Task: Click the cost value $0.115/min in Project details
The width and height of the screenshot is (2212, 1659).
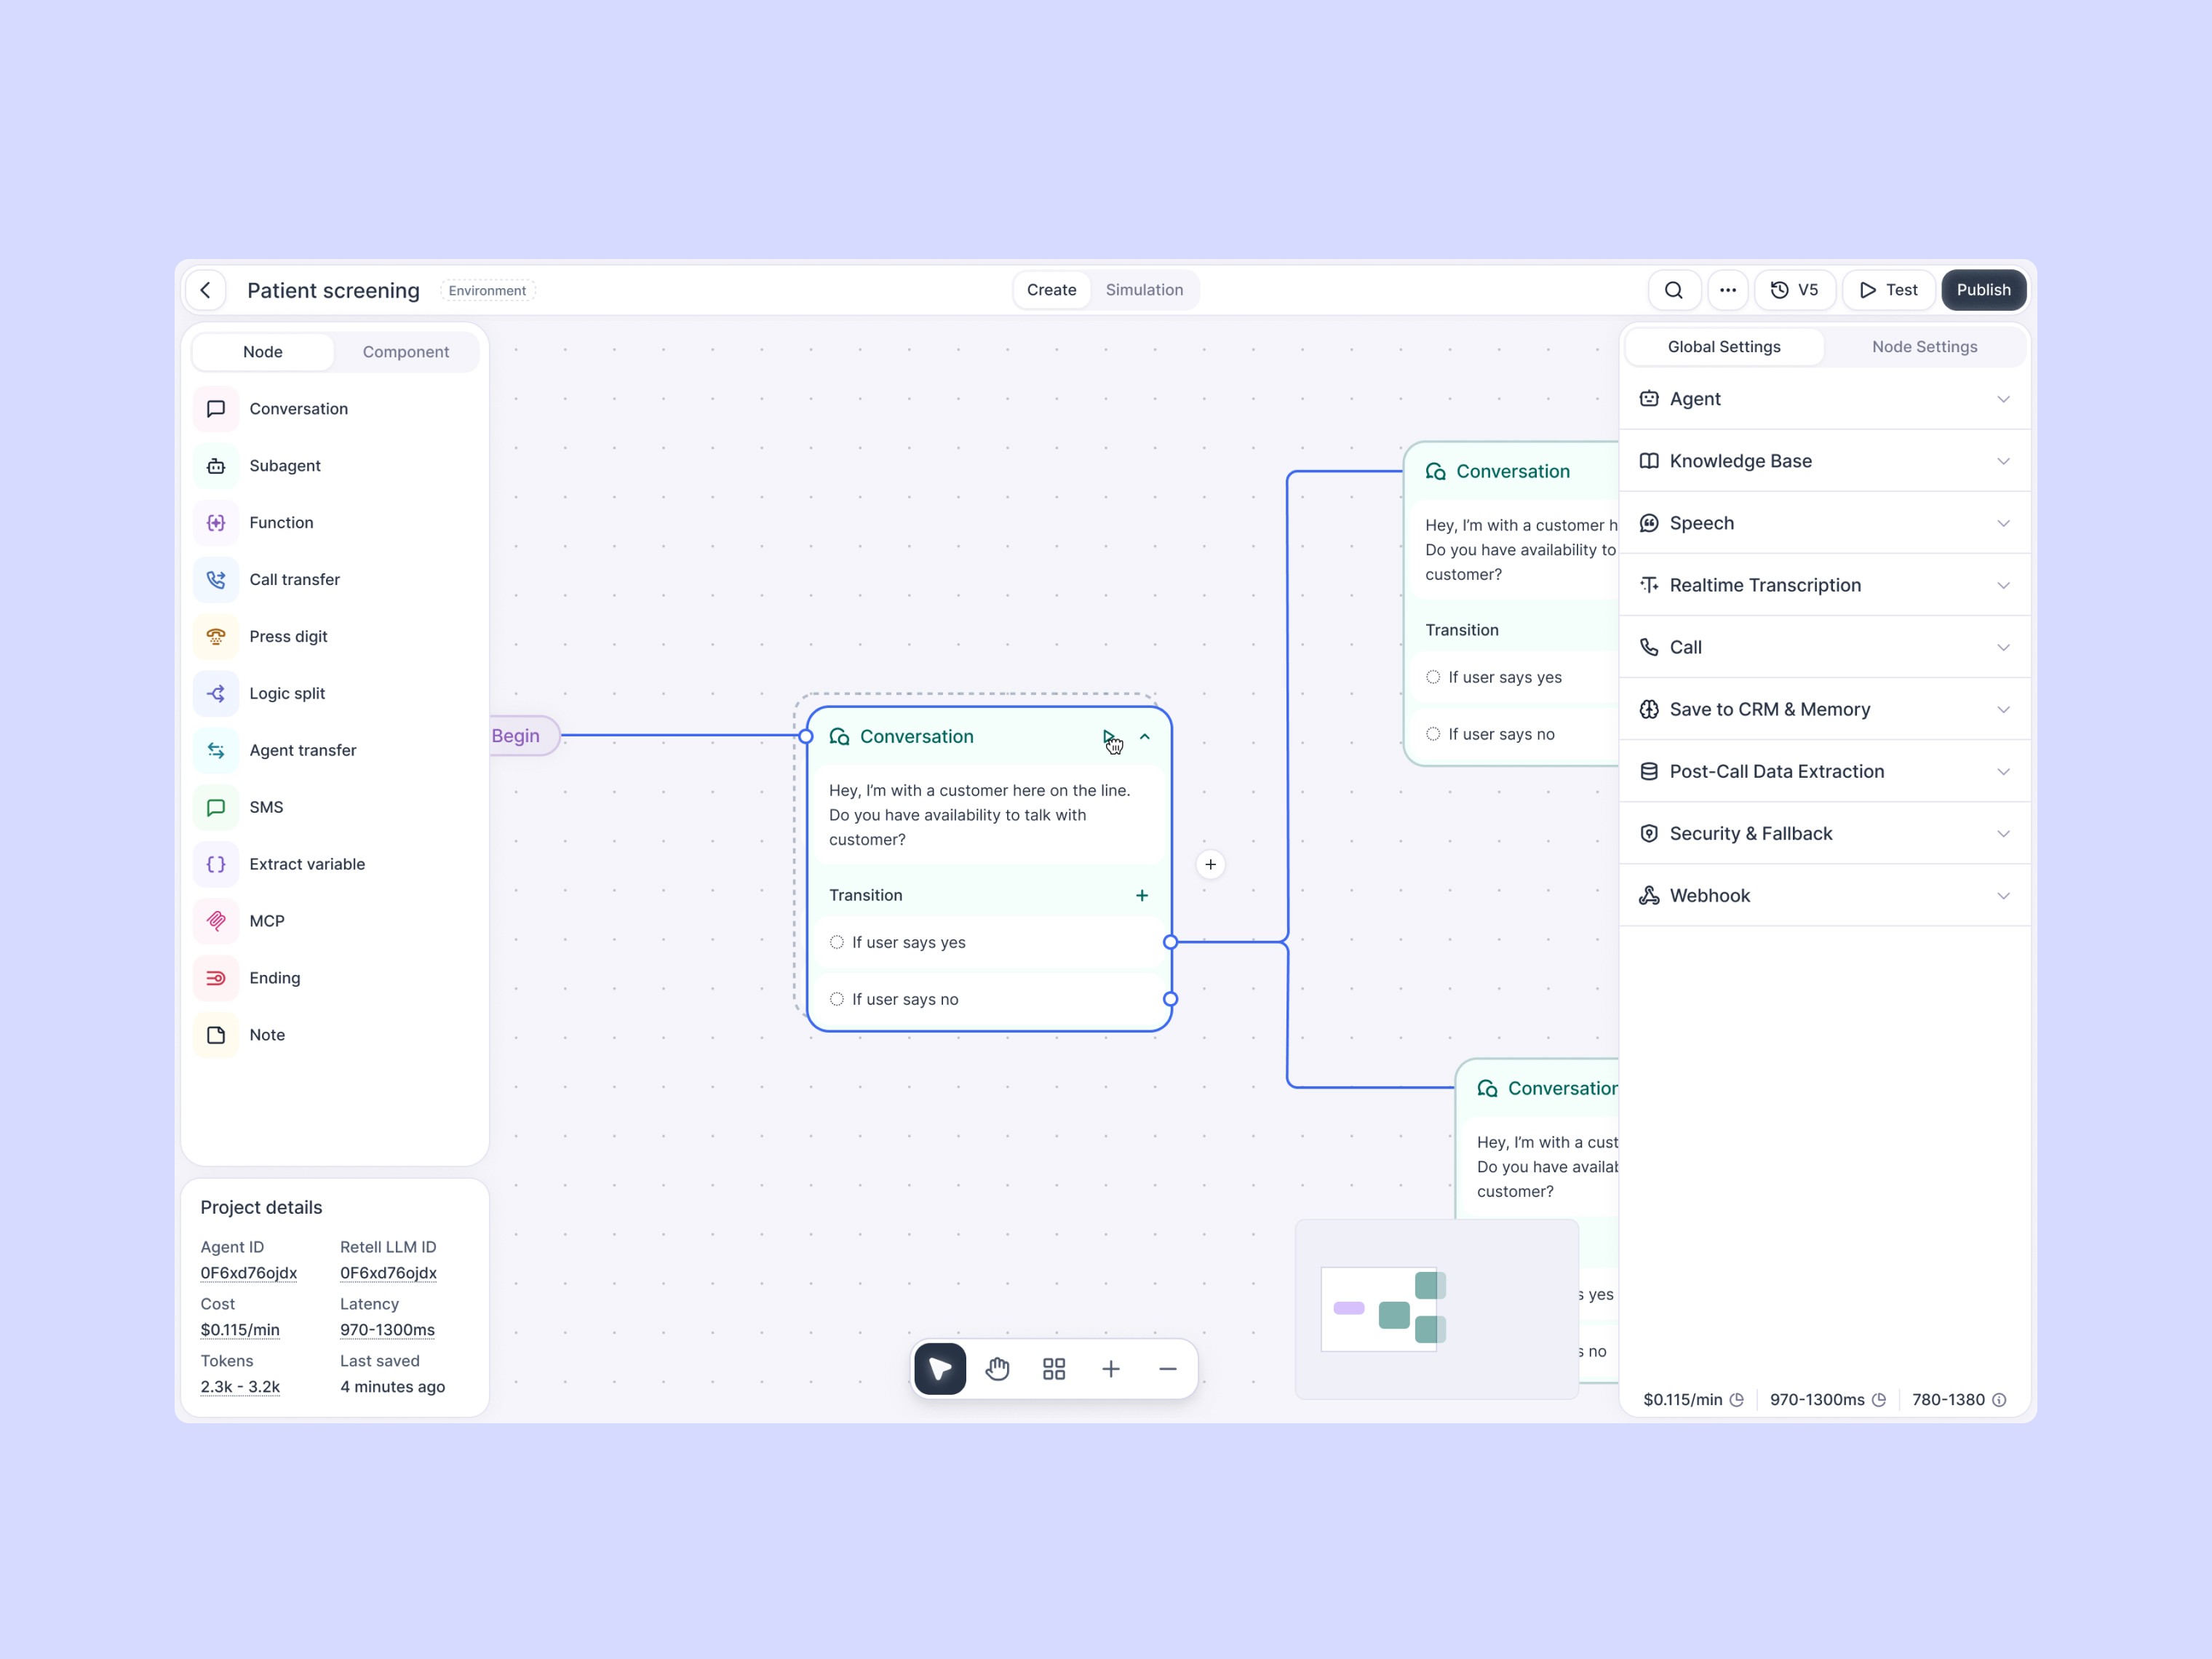Action: point(240,1331)
